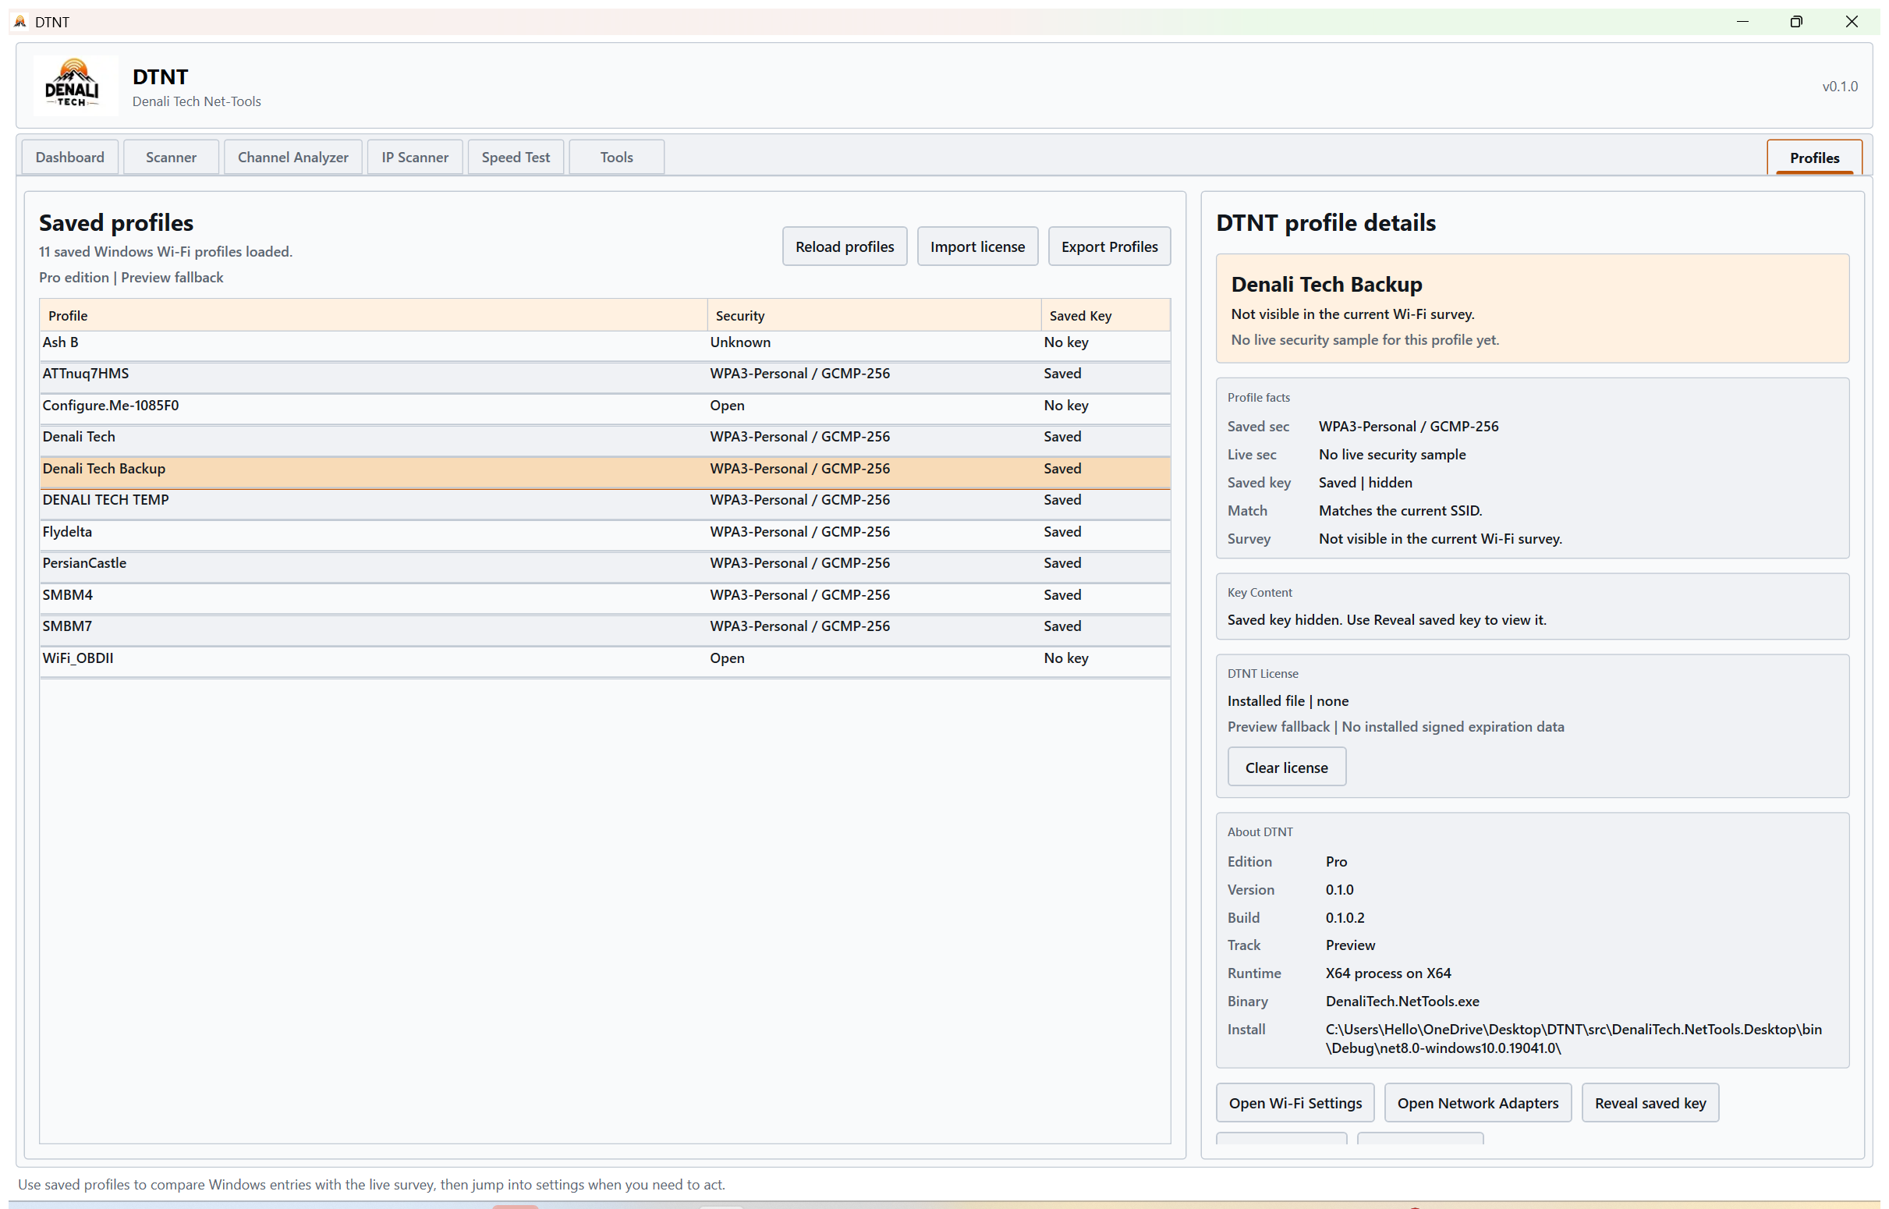Switch to the Speed Test tab
This screenshot has height=1209, width=1889.
point(515,157)
